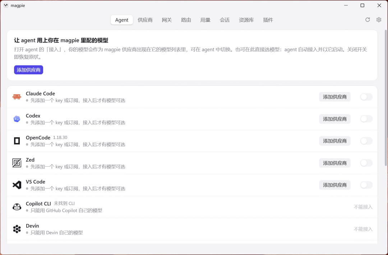
Task: Select the 插件 tab
Action: click(268, 20)
